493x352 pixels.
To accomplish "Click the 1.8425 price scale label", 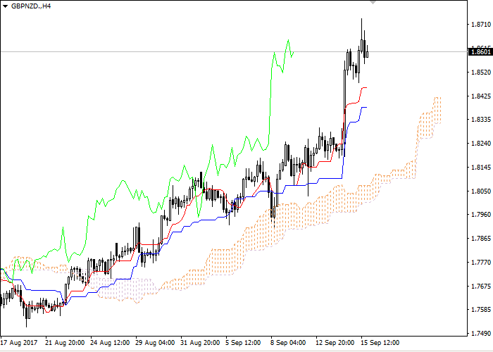I will (481, 96).
